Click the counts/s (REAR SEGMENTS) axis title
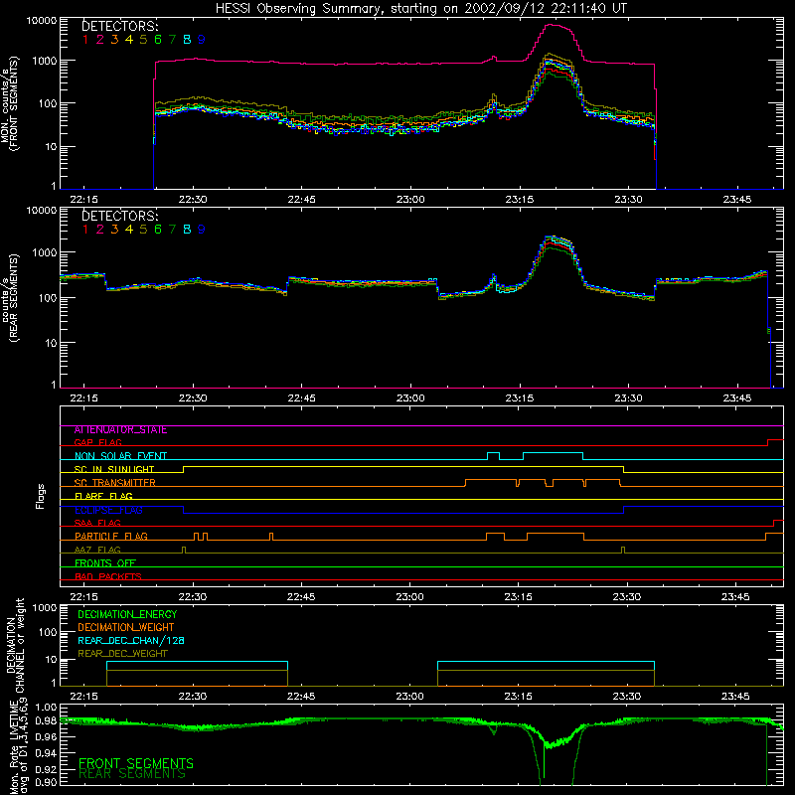The image size is (795, 795). (x=10, y=297)
